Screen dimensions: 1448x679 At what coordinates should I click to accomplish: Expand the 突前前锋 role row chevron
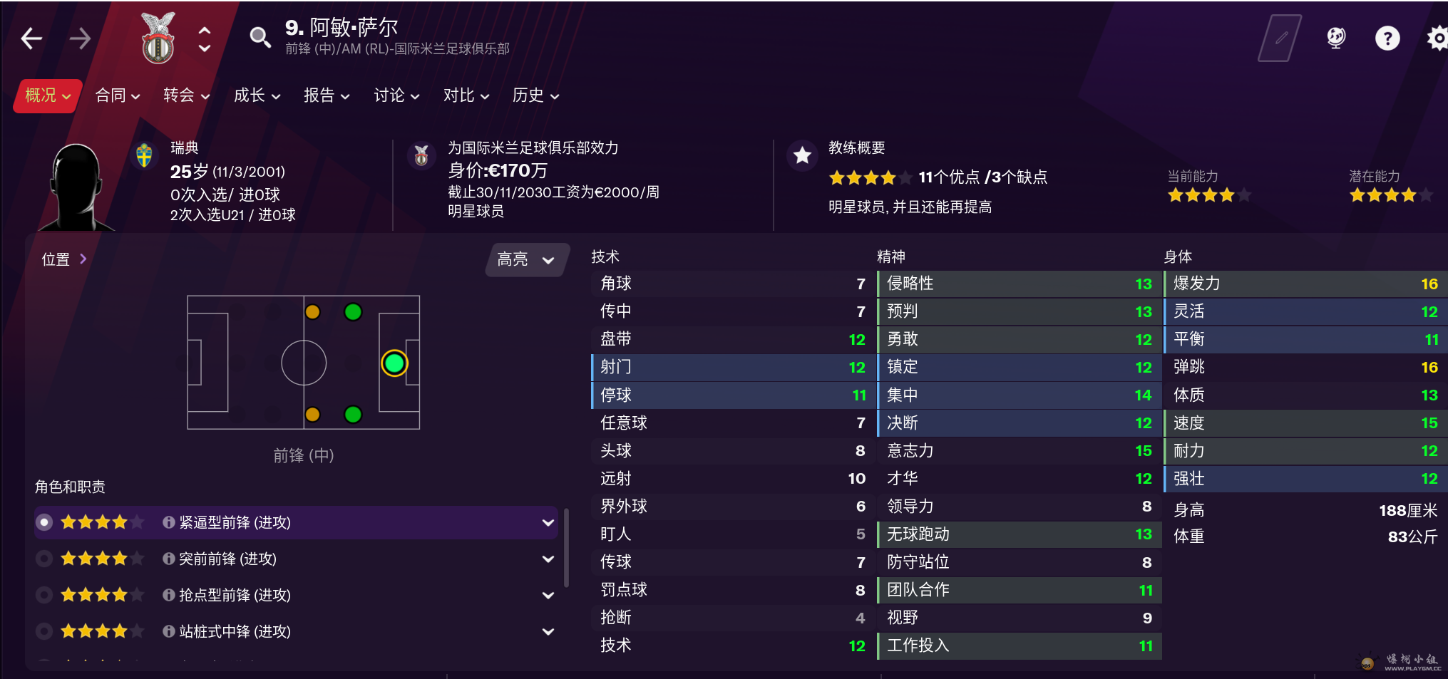click(548, 559)
